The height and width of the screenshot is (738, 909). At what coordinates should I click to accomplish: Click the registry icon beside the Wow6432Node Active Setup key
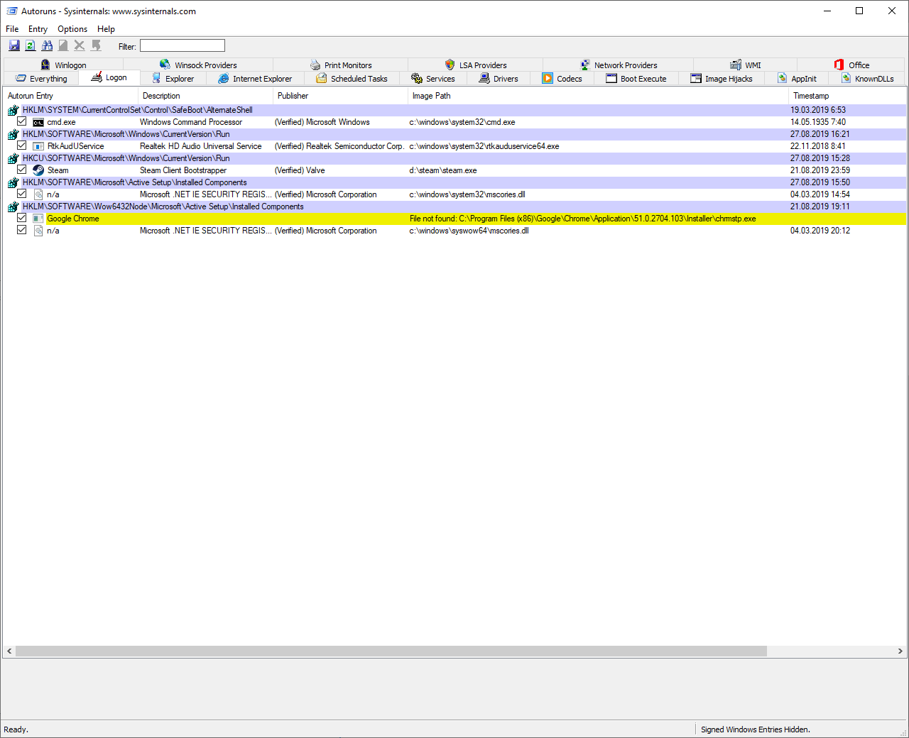point(13,206)
